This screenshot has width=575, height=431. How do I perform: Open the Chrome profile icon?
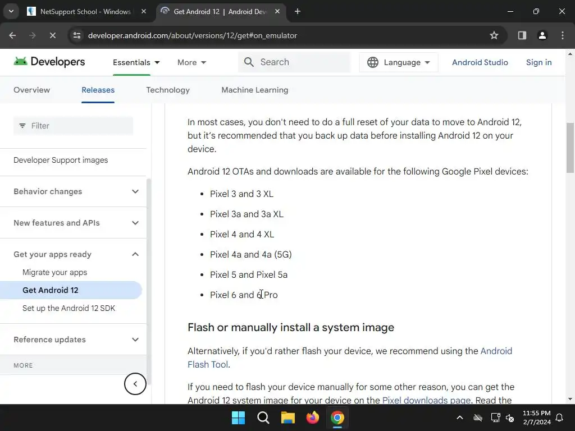click(x=542, y=35)
